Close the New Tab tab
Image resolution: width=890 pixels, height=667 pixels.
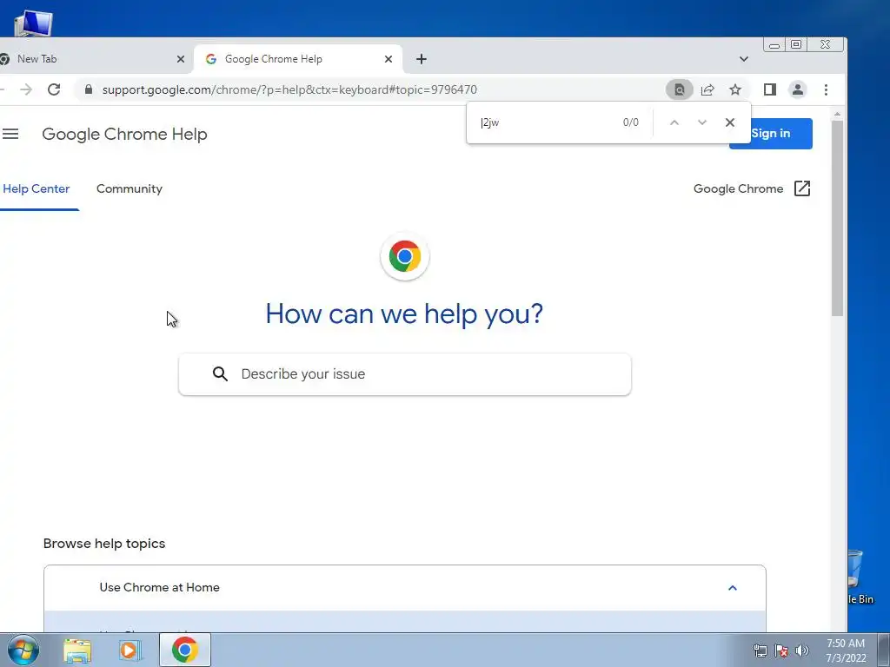(181, 59)
